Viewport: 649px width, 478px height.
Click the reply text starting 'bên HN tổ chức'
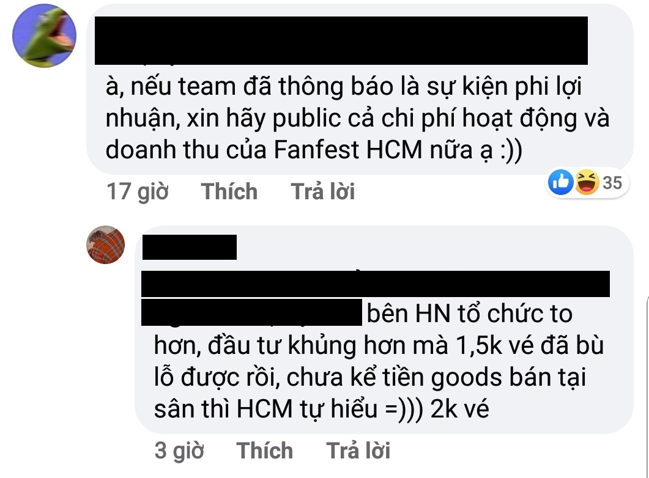[378, 361]
